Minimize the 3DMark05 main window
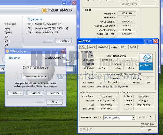Screen dimensions: 163x135 (64, 3)
